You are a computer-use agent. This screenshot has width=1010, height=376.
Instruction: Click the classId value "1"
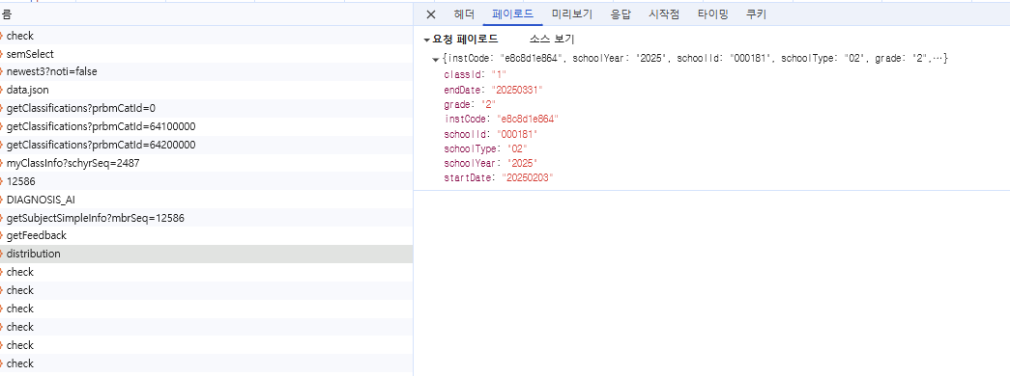coord(500,74)
